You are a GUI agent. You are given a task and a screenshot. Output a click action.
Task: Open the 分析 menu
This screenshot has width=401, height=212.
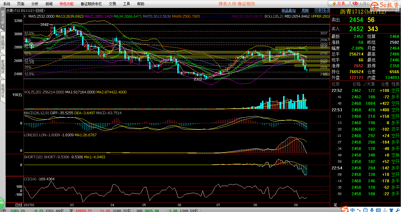[x=35, y=4]
